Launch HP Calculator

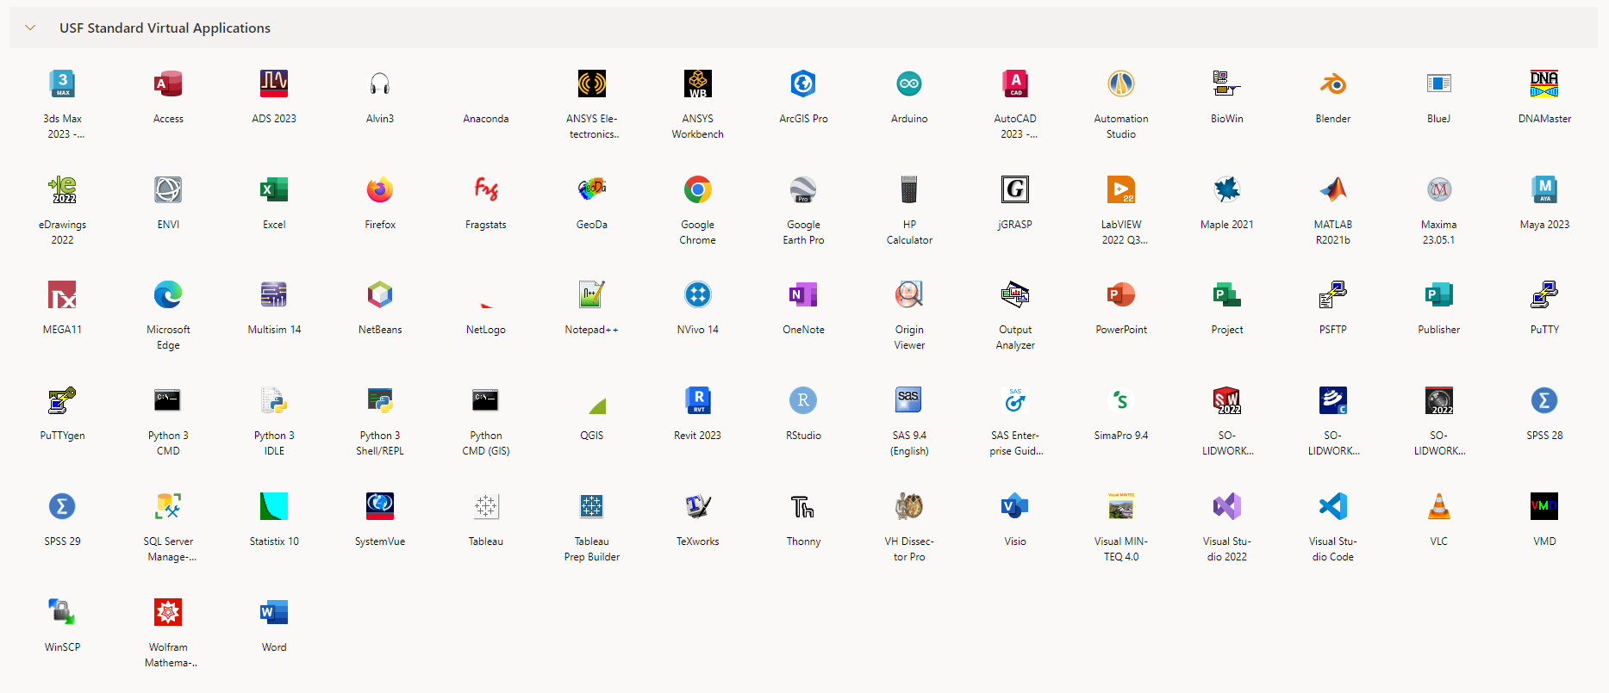coord(909,189)
